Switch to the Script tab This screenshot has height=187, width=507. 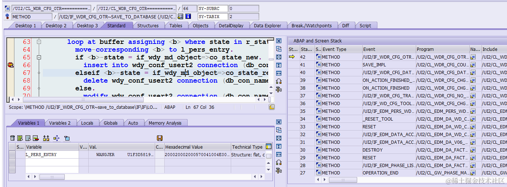tap(365, 25)
